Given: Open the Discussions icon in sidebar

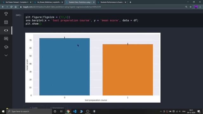Looking at the screenshot, I should 6,39.
